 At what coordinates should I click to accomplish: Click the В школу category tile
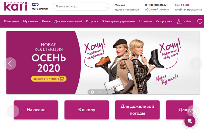click(87, 110)
